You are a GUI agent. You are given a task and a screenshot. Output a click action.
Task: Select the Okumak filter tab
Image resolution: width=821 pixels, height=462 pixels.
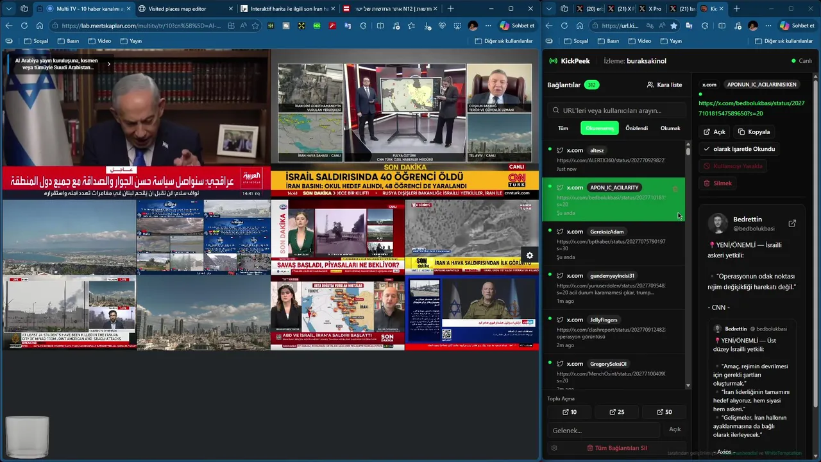pos(670,128)
